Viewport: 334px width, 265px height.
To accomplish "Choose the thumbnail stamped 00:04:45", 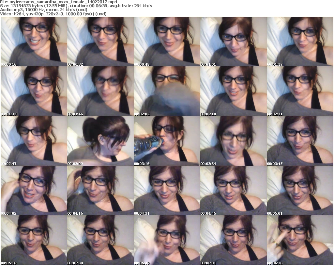I will 233,190.
